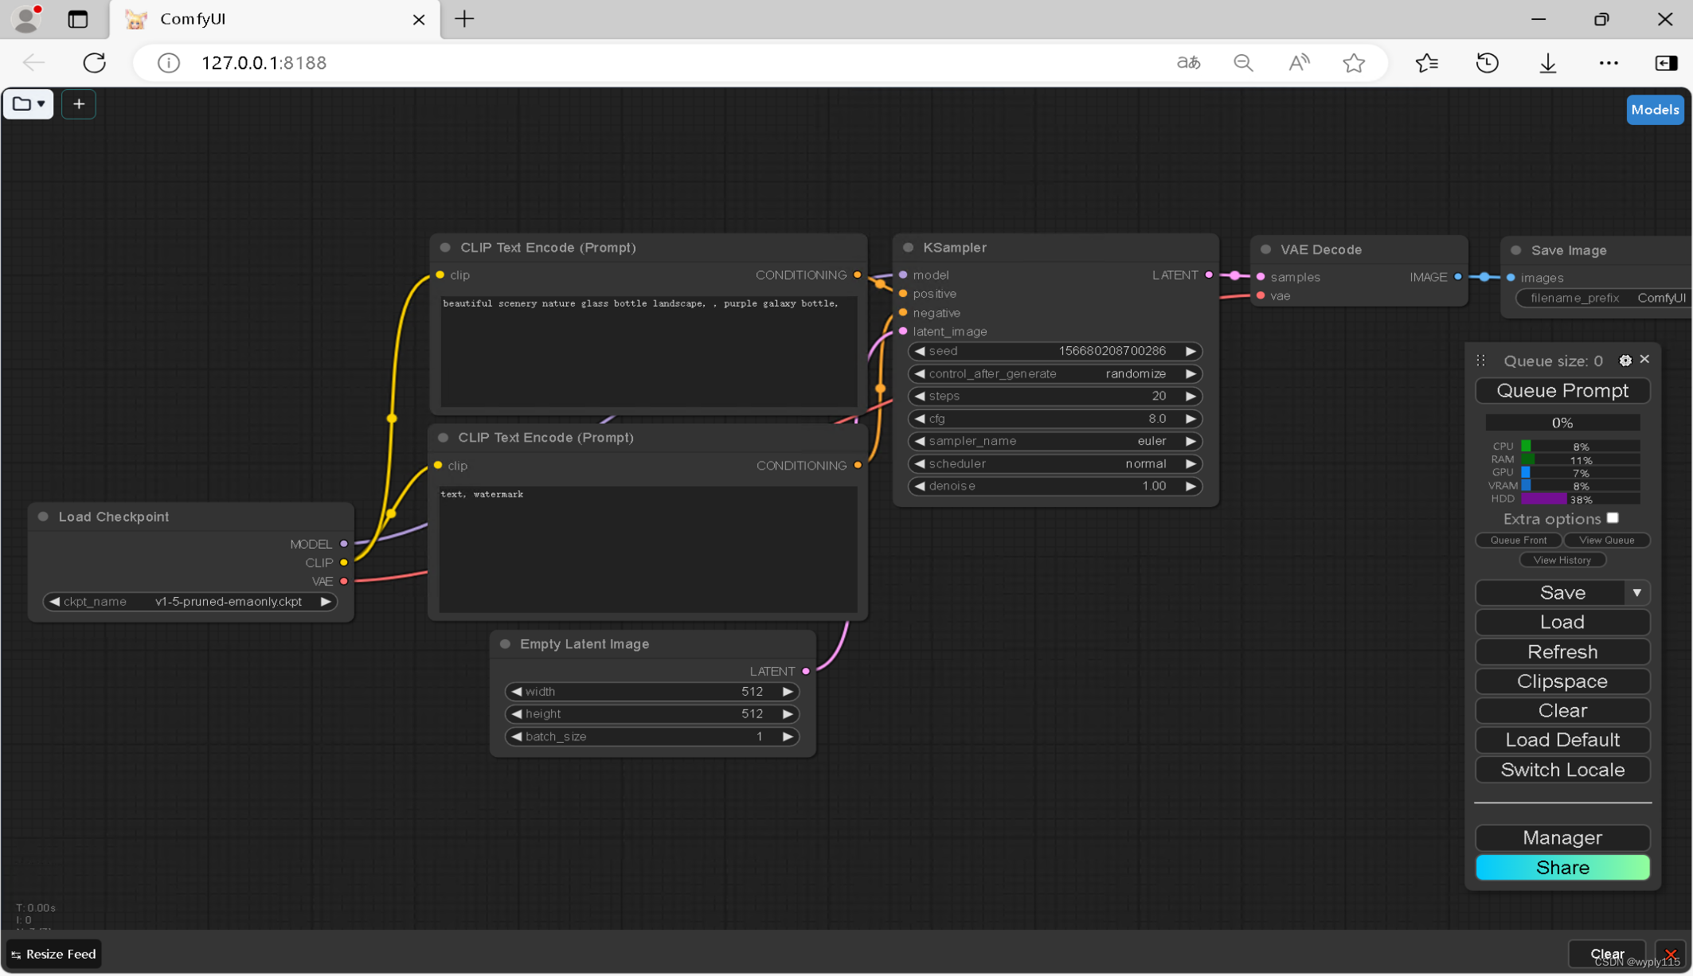1693x976 pixels.
Task: Open the read aloud icon
Action: pos(1299,63)
